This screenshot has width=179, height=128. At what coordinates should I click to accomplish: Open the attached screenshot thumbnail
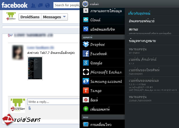(35, 68)
